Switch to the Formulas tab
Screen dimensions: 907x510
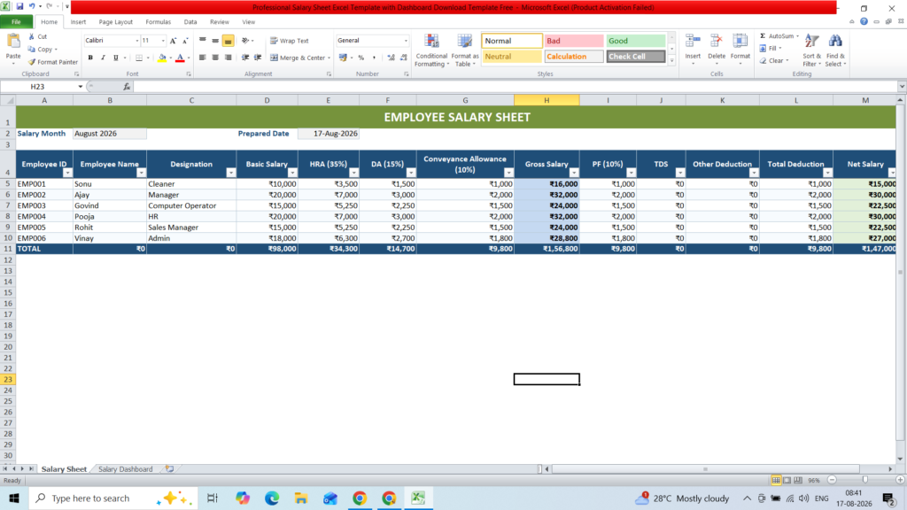158,22
